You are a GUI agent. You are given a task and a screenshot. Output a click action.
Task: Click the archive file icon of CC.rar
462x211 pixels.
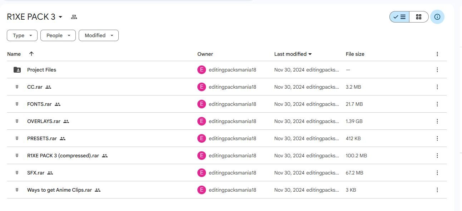(17, 87)
